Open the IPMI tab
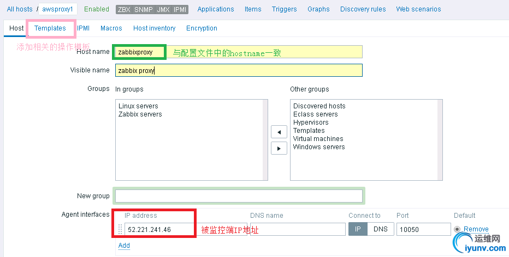The height and width of the screenshot is (257, 509). (x=84, y=28)
